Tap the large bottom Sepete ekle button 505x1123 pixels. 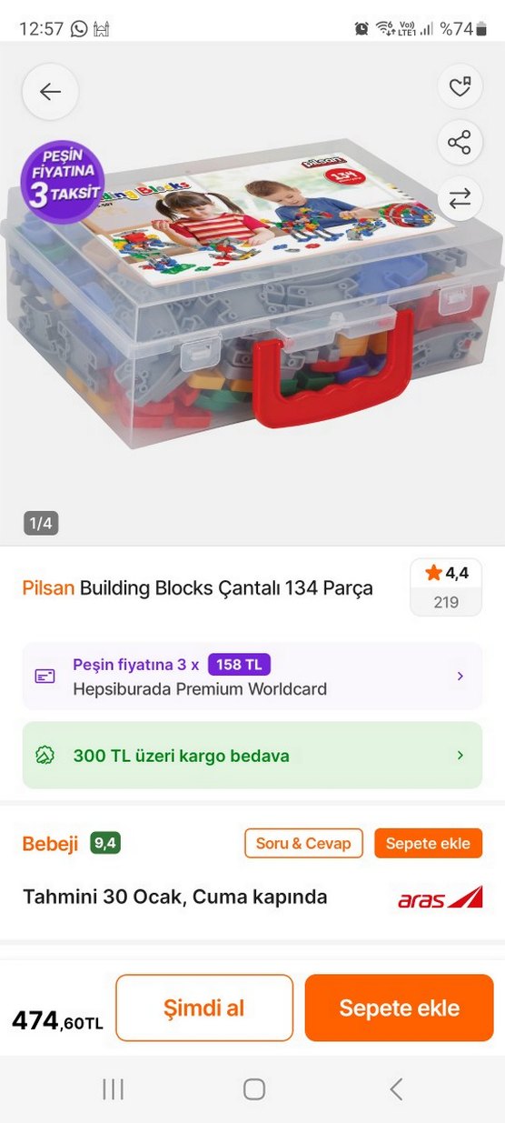point(400,1008)
